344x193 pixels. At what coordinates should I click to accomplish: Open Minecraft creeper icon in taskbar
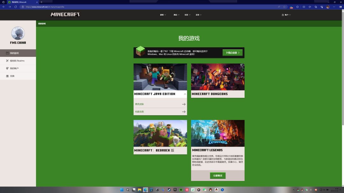[181, 190]
